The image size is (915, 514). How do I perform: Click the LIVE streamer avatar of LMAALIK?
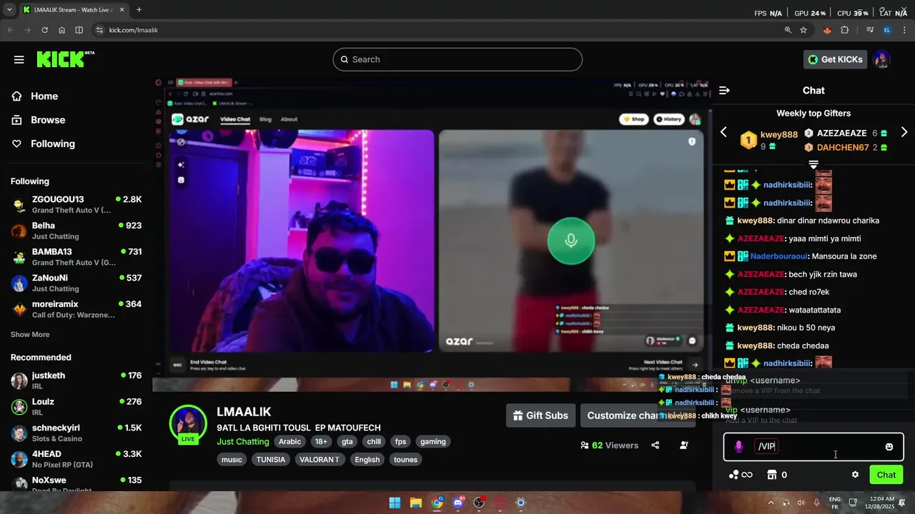pos(188,423)
